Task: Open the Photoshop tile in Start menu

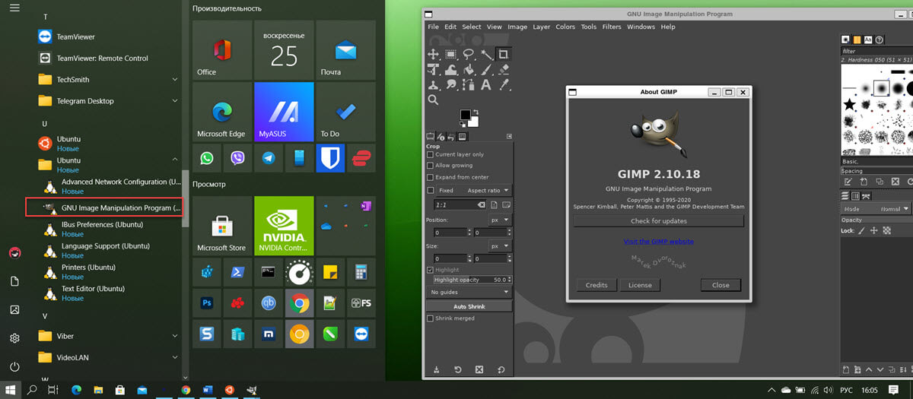Action: pyautogui.click(x=207, y=303)
